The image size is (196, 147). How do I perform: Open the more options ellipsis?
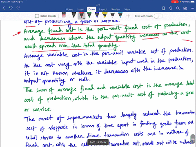coord(192,8)
